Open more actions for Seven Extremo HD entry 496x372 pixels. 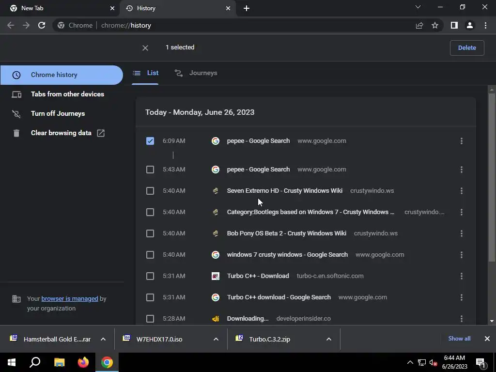pos(462,191)
